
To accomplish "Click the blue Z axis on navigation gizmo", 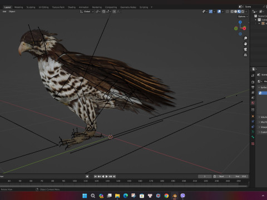I will tap(240, 22).
